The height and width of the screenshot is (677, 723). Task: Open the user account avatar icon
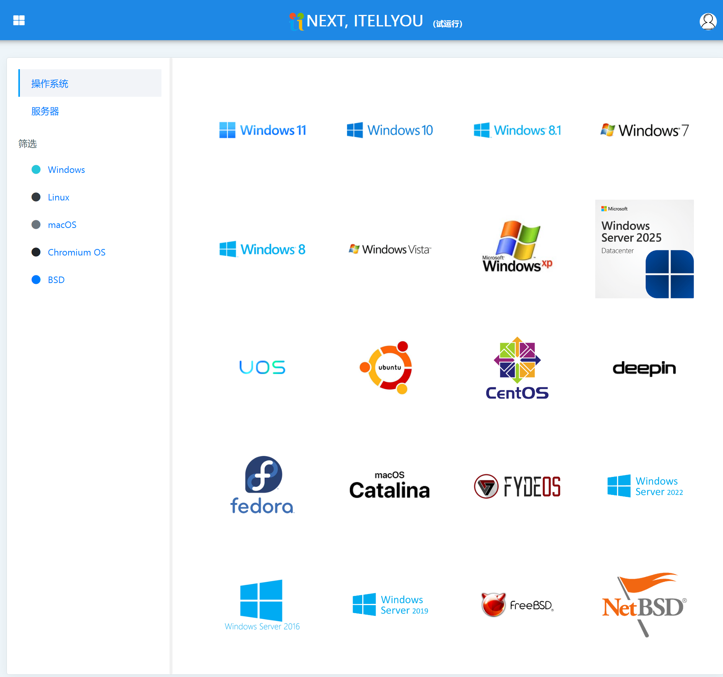tap(708, 21)
